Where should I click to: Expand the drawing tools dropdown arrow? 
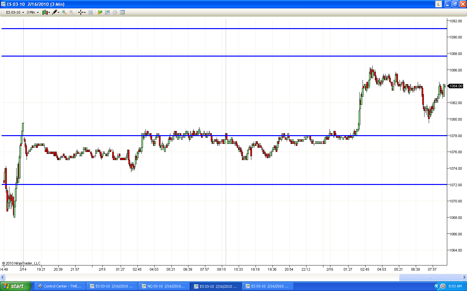click(x=59, y=12)
